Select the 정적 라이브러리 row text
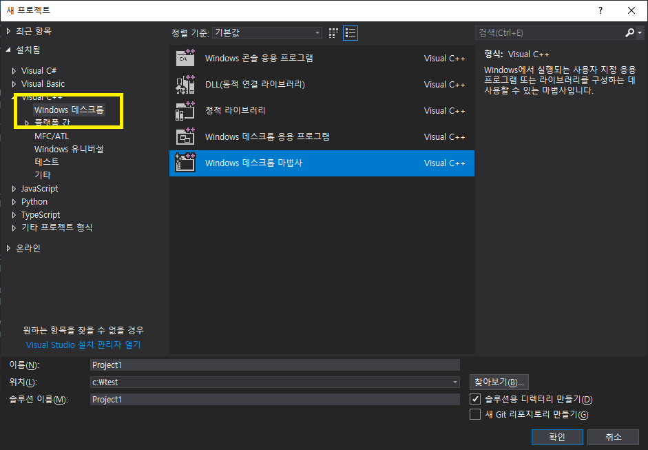 (235, 110)
